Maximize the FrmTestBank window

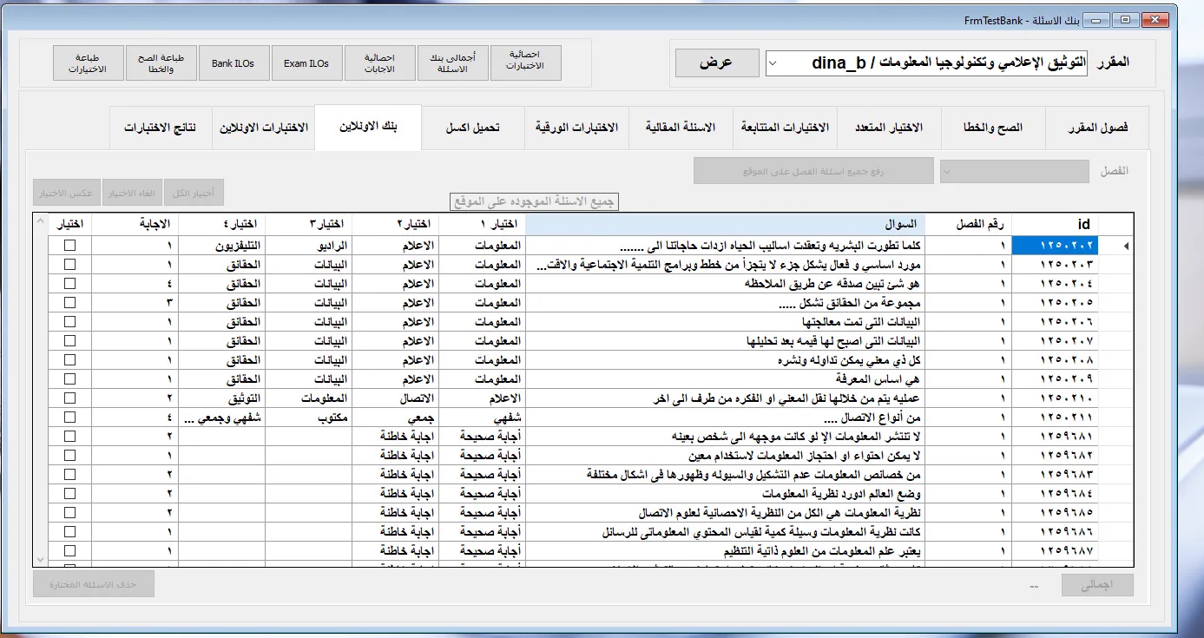point(1126,19)
